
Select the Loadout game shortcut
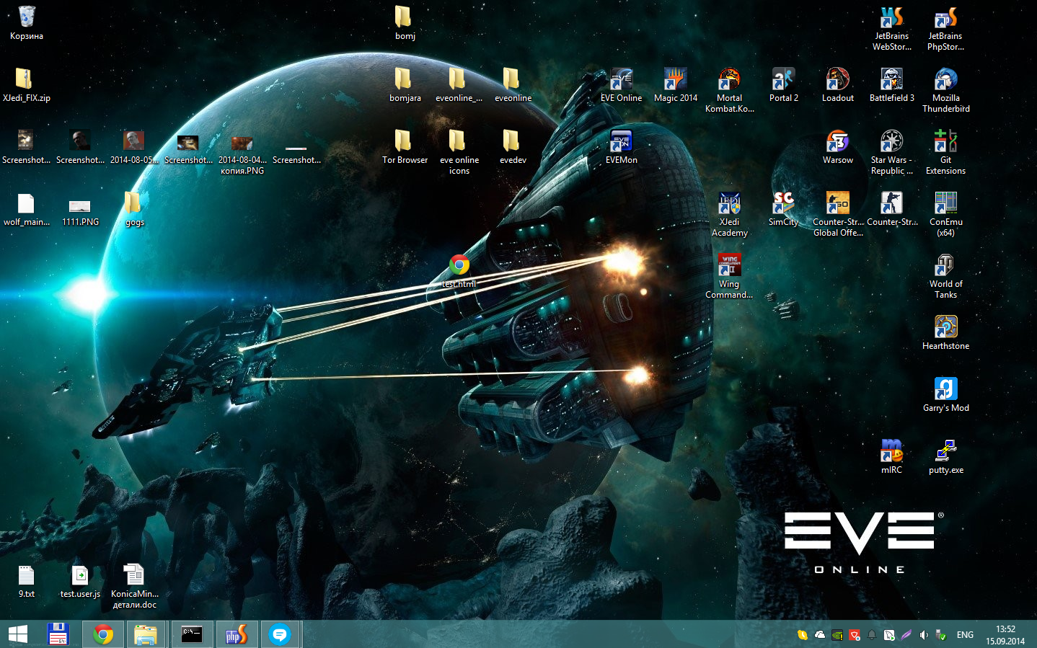point(837,85)
